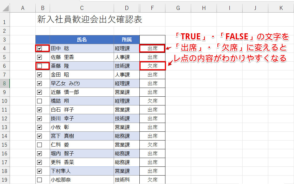Check the checkbox for 橋詰 翔
Viewport: 294px width, 184px height.
click(39, 101)
